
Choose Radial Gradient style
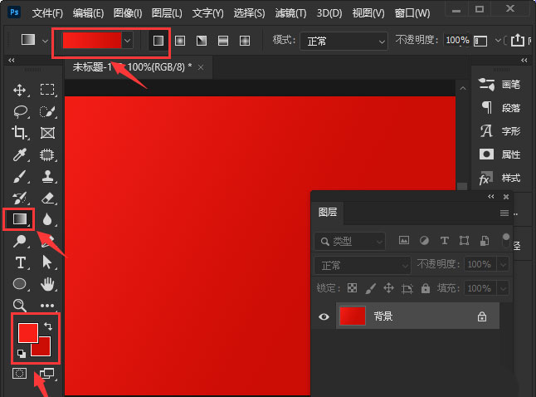pyautogui.click(x=180, y=41)
